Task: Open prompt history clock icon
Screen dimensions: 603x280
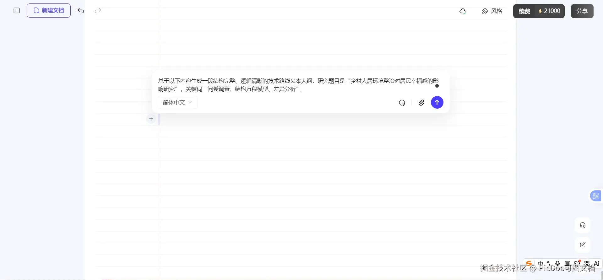Action: click(x=402, y=103)
